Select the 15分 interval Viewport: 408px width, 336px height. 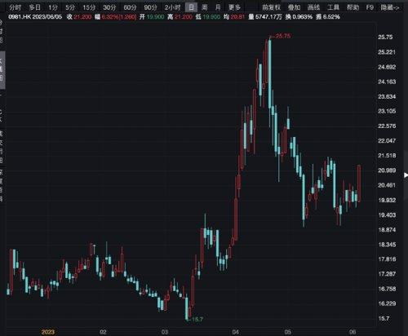(89, 7)
